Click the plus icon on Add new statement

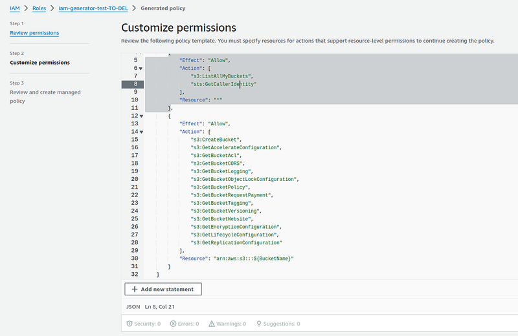click(135, 289)
